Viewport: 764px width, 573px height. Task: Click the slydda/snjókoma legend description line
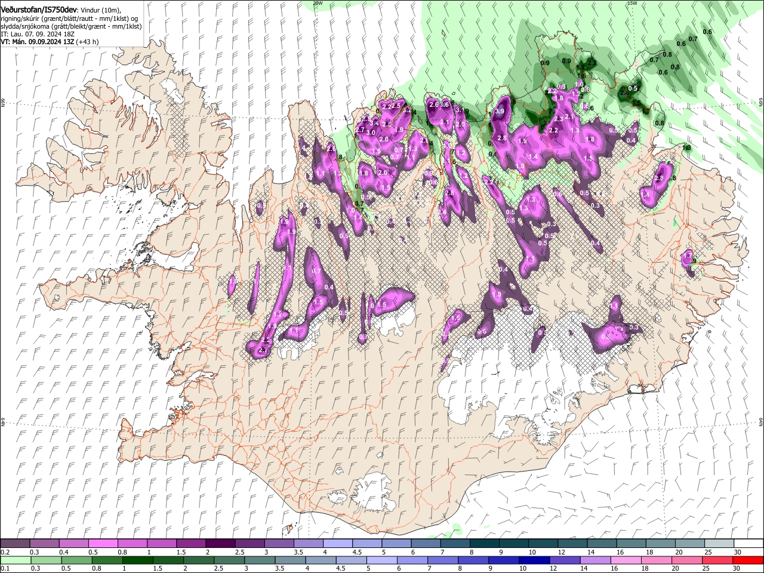pos(71,26)
